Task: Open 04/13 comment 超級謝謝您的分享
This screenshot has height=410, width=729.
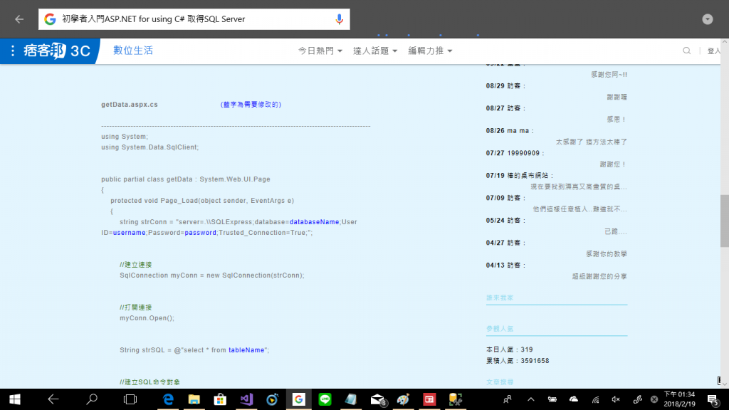Action: click(x=599, y=276)
